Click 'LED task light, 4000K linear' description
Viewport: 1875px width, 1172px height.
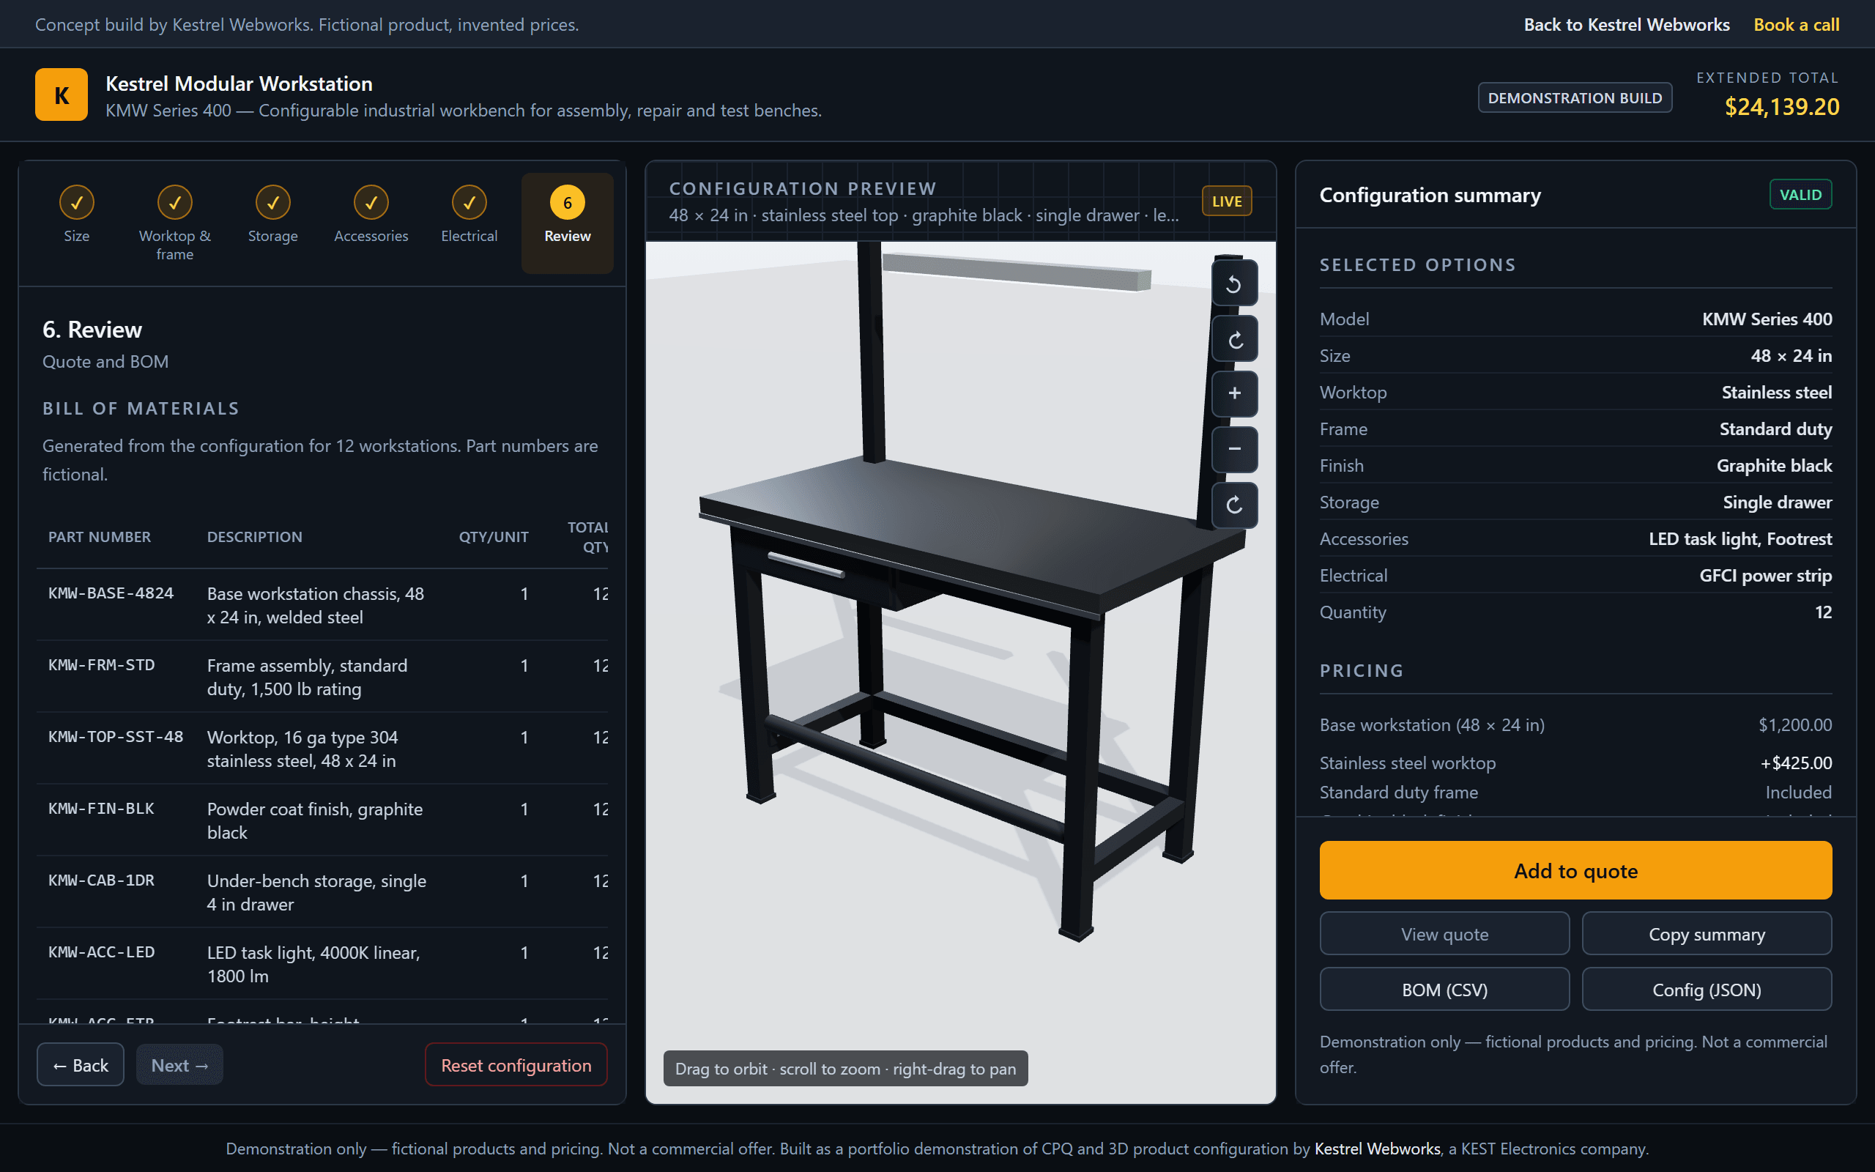pyautogui.click(x=313, y=964)
